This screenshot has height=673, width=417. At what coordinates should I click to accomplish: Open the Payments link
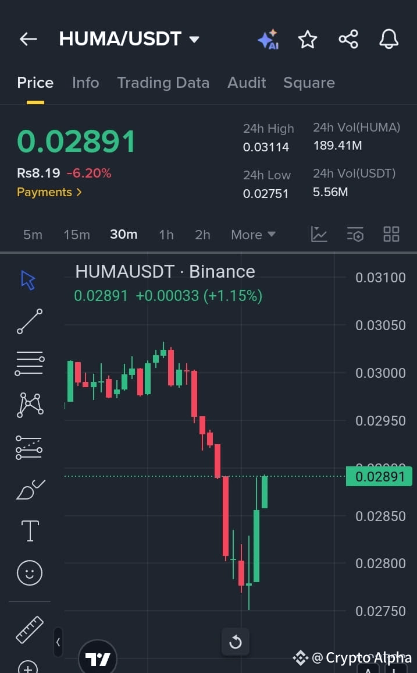49,192
